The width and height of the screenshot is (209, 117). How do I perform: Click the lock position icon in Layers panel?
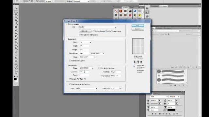point(166,34)
